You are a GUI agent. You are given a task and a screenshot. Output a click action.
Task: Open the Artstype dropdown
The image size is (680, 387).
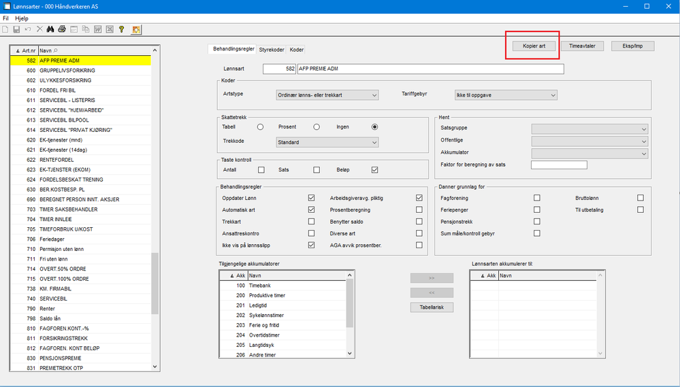[x=327, y=95]
